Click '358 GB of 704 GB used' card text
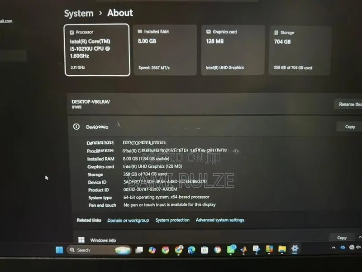Screen dimensions: 362x272 point(293,68)
